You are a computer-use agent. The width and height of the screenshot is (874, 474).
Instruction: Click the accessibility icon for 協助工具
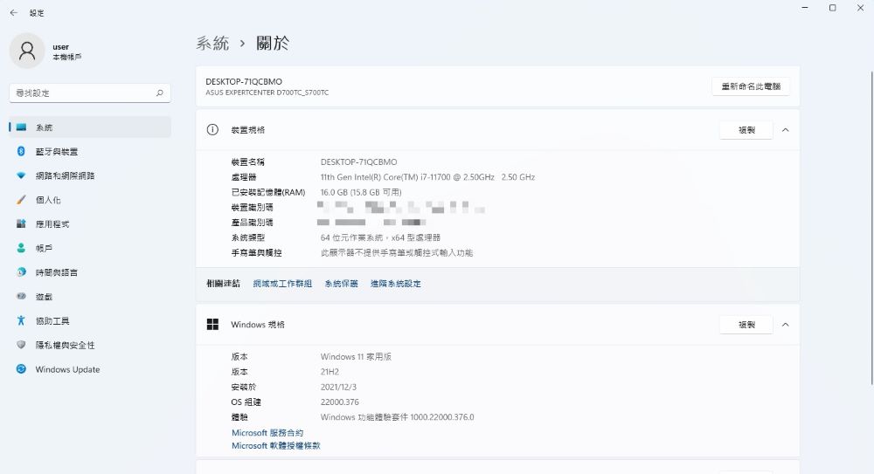tap(21, 321)
